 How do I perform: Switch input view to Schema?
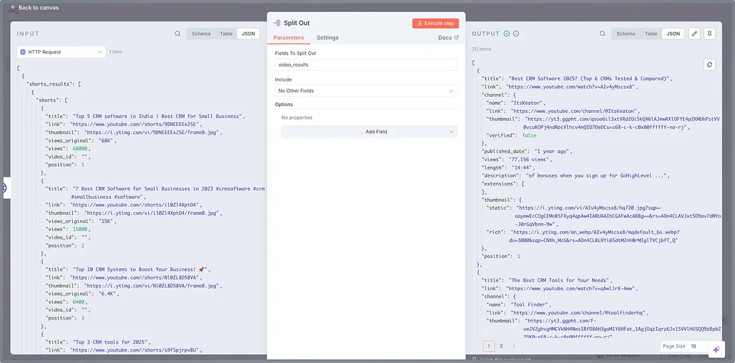(x=201, y=33)
